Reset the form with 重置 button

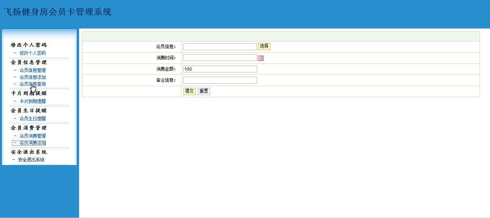(x=204, y=91)
